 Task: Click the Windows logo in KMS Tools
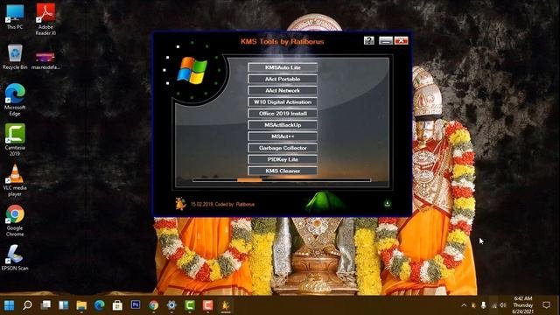coord(192,71)
